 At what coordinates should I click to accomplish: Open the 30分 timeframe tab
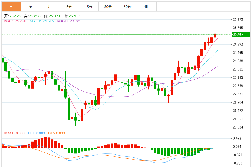pos(108,7)
